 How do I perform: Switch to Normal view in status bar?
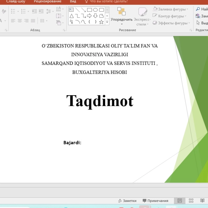tap(180, 200)
